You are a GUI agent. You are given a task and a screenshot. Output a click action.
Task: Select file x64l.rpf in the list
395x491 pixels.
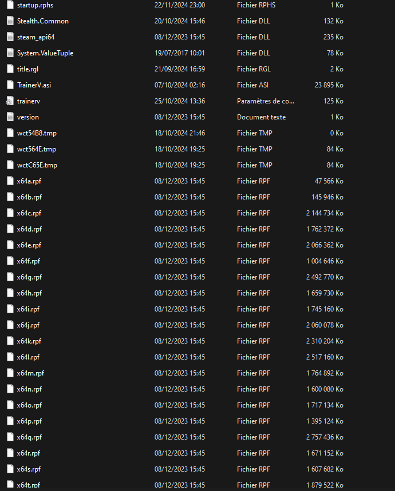coord(28,357)
